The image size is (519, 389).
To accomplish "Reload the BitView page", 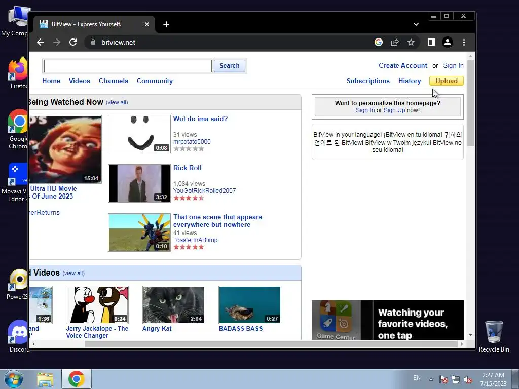I will (73, 42).
